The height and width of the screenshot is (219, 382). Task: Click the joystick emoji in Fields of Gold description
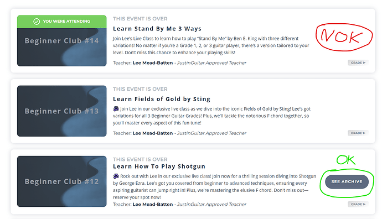pos(116,109)
